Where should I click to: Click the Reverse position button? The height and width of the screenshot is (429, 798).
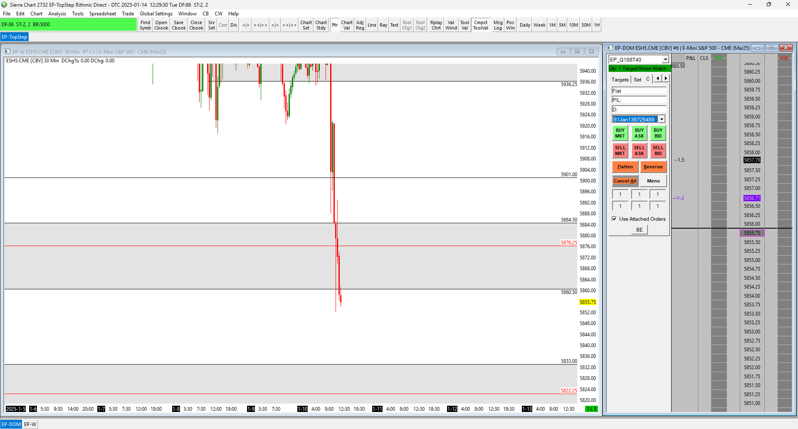(653, 167)
